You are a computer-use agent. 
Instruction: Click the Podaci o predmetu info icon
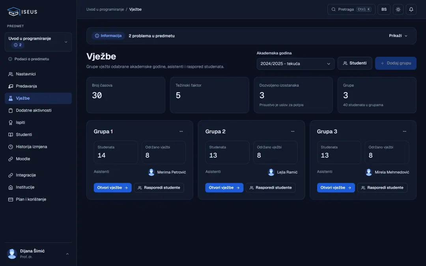(10, 59)
